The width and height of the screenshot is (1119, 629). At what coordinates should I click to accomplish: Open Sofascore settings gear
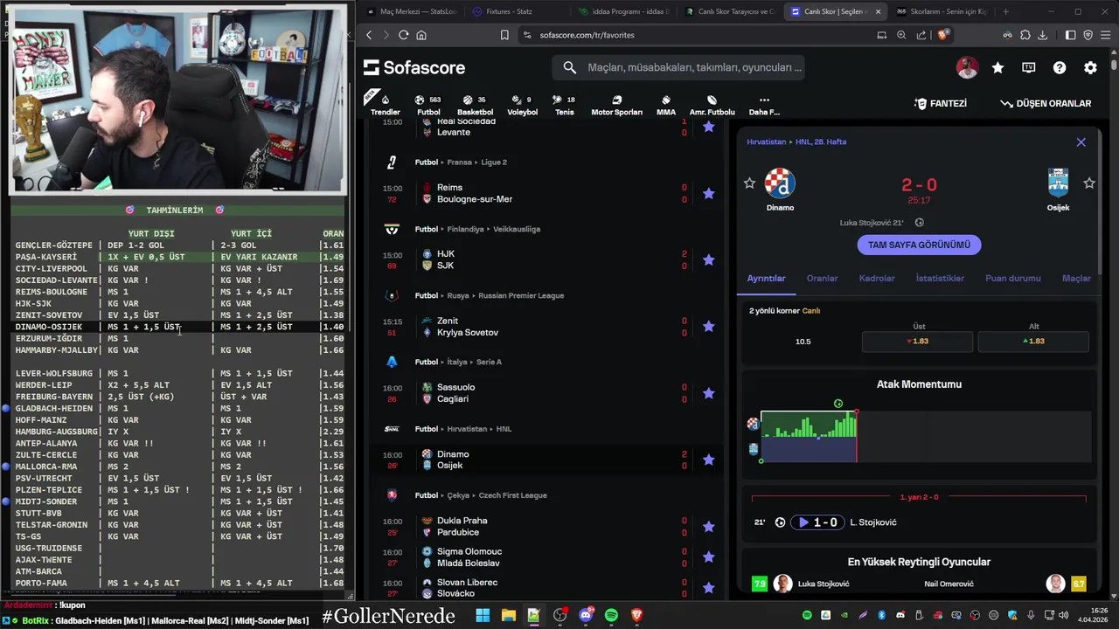pos(1090,67)
